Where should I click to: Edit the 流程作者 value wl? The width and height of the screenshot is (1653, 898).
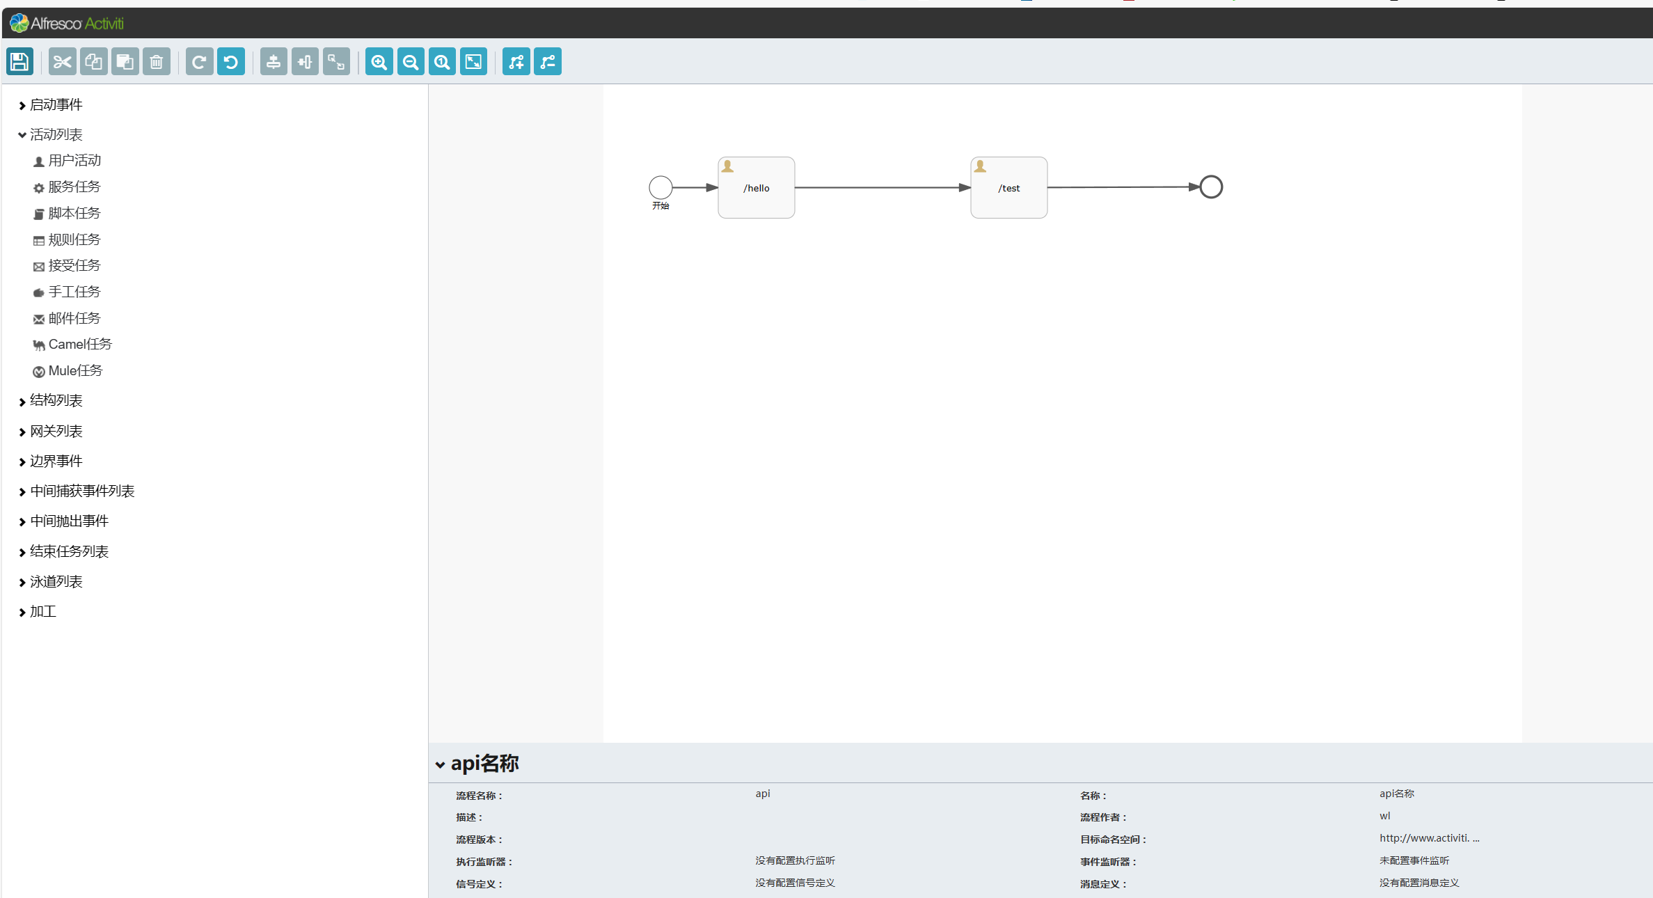[x=1385, y=816]
